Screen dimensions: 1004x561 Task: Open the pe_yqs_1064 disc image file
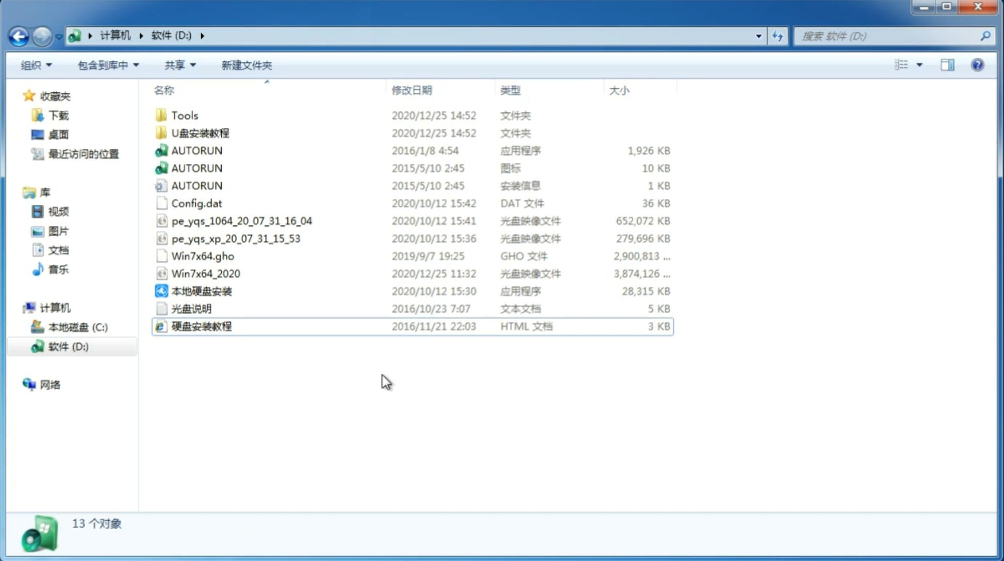(241, 221)
